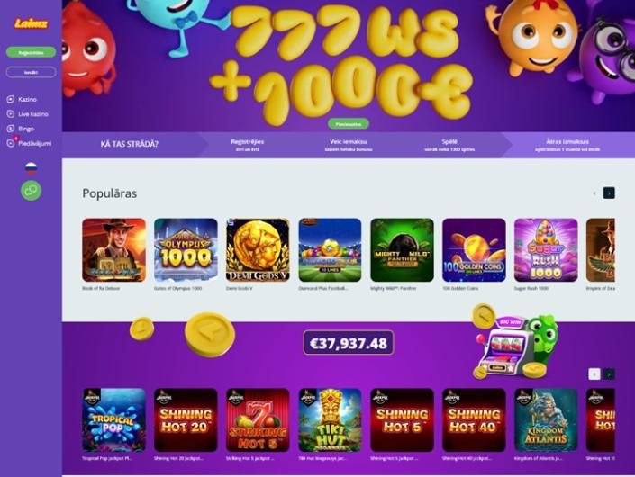Open Tiki Hut Megaways jackpot tile
The height and width of the screenshot is (477, 635).
[x=330, y=420]
